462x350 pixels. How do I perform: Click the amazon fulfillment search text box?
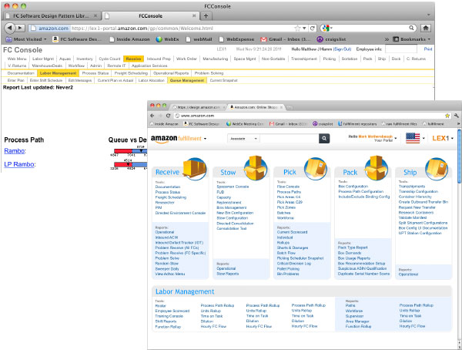click(289, 139)
